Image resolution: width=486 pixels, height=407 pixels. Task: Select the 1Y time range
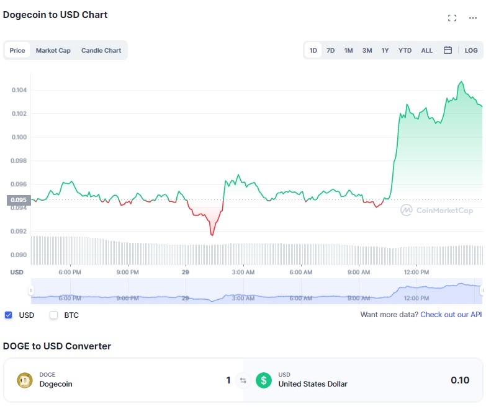[385, 50]
